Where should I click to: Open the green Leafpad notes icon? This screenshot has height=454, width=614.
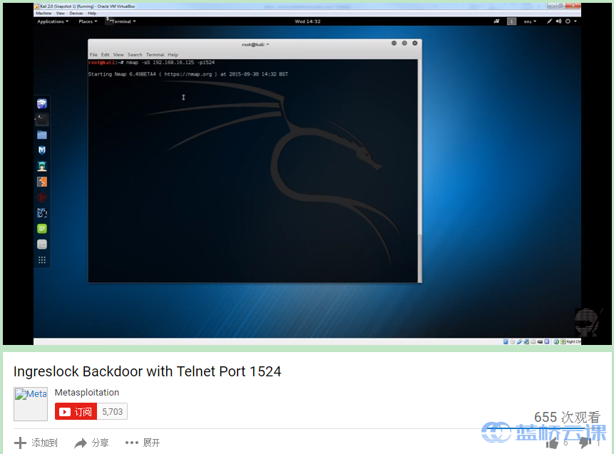tap(42, 229)
